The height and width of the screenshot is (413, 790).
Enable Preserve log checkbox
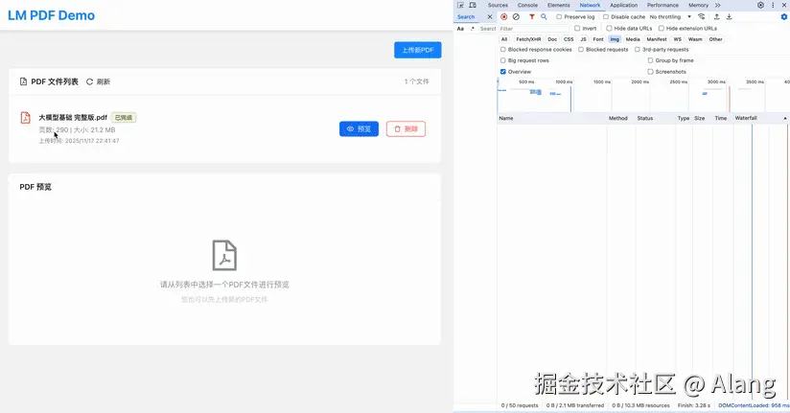pyautogui.click(x=559, y=16)
